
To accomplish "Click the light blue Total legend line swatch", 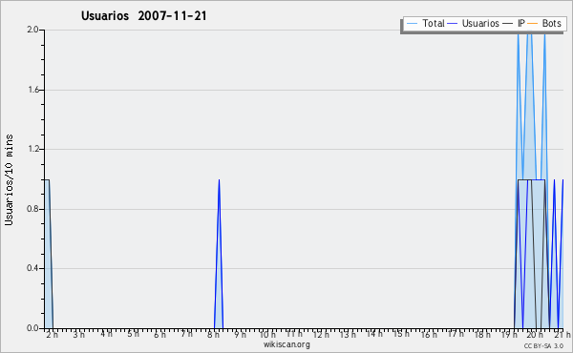I will click(x=412, y=24).
